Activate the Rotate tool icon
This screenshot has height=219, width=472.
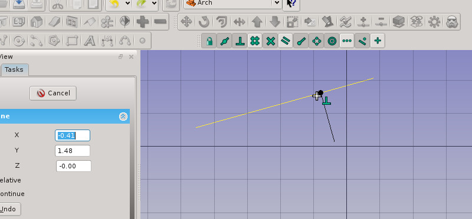pos(204,22)
